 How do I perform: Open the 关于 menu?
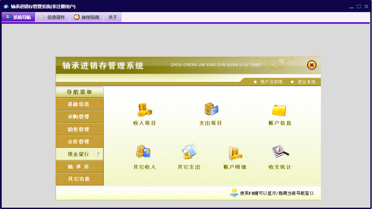coord(113,17)
